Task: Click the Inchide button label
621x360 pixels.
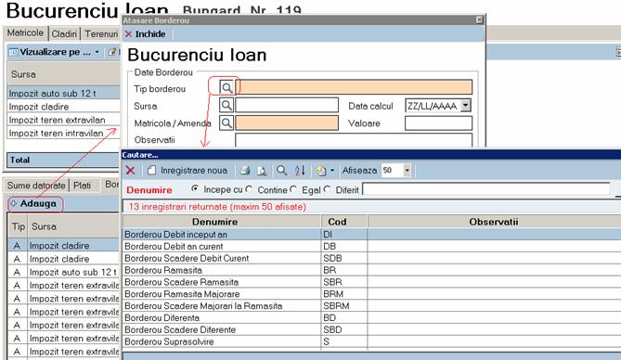Action: pyautogui.click(x=150, y=34)
